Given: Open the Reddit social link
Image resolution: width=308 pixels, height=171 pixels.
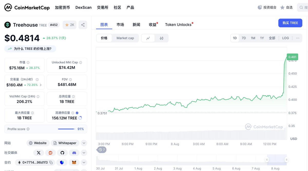Looking at the screenshot, I should pos(51,153).
